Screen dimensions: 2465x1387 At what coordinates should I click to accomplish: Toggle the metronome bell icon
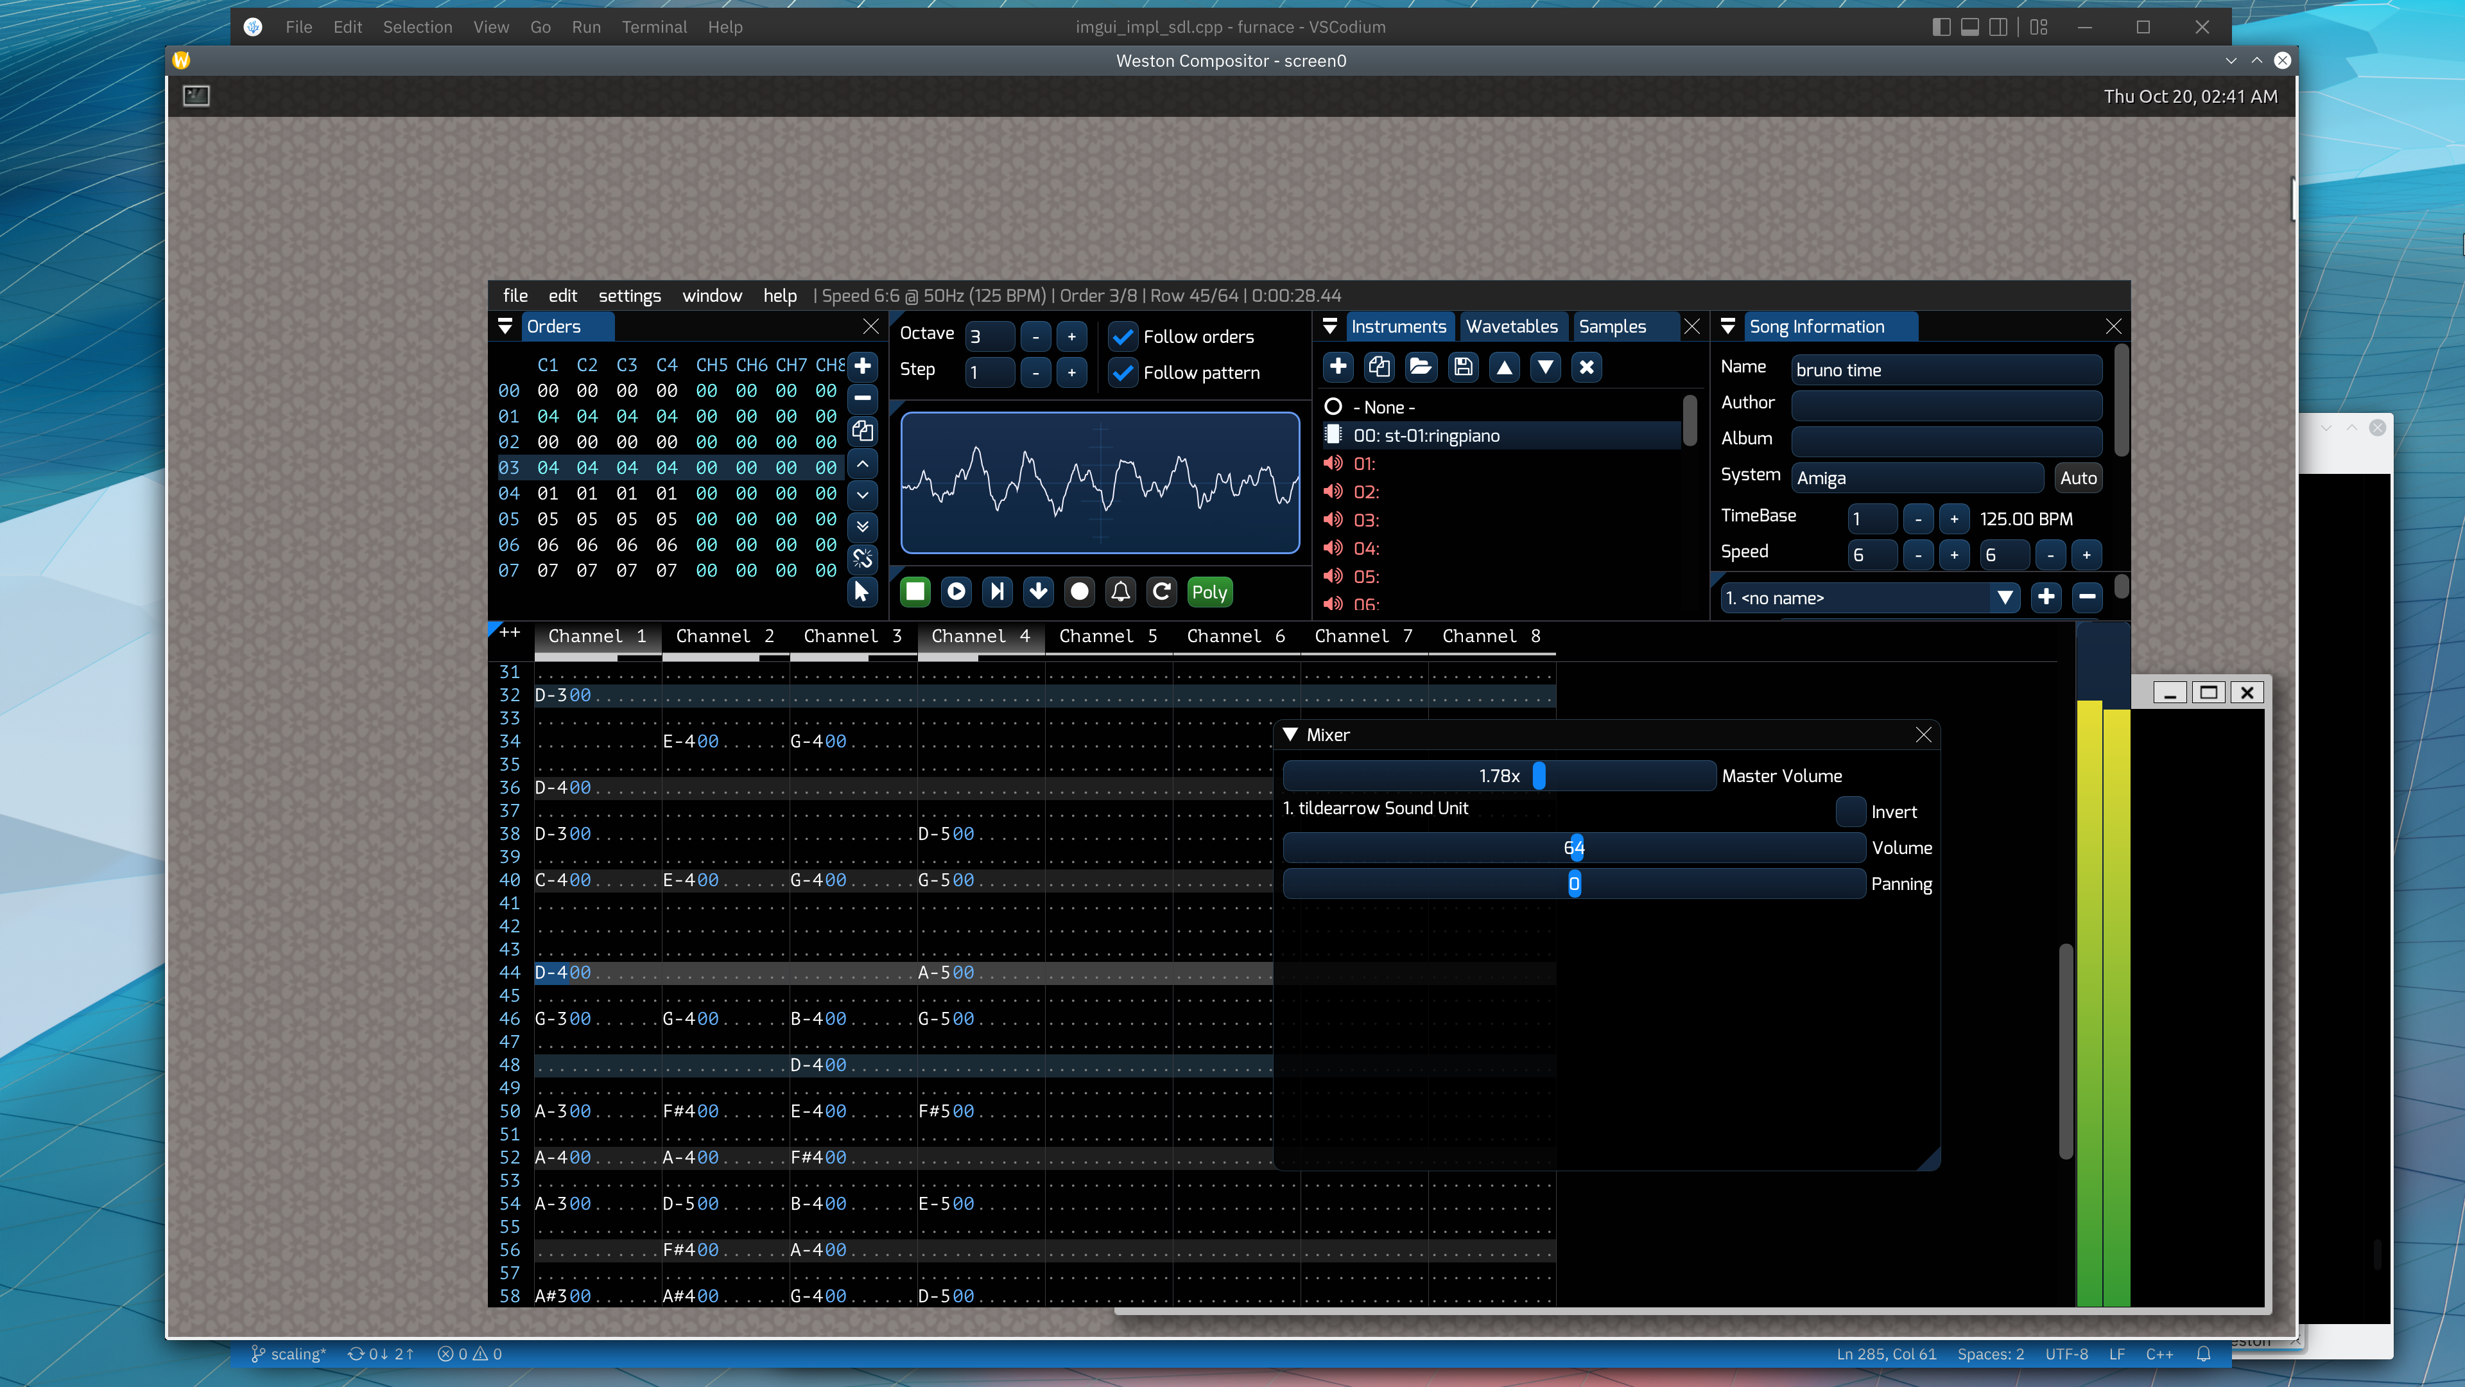tap(1121, 591)
